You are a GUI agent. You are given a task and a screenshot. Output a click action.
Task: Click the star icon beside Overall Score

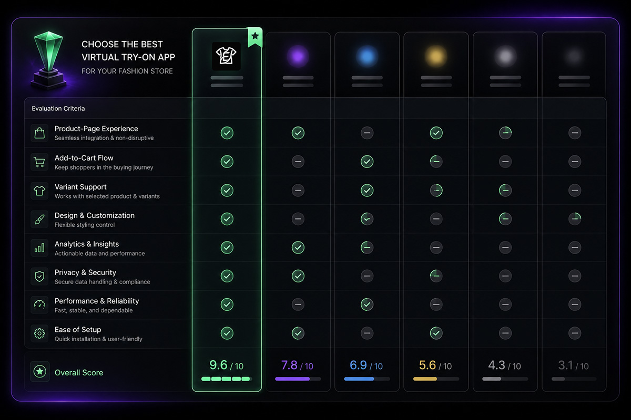[39, 372]
